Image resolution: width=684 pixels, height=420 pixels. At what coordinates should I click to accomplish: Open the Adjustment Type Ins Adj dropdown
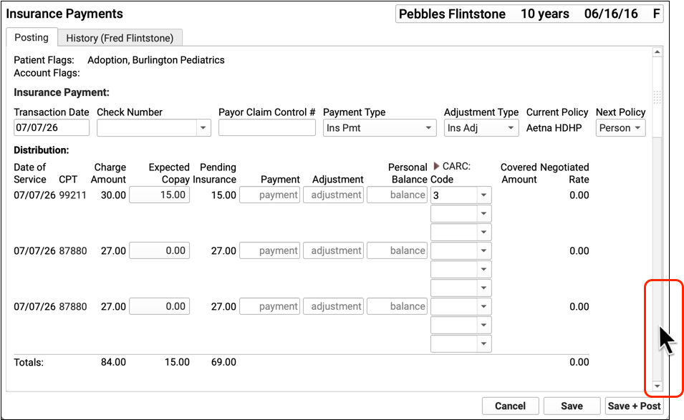point(481,127)
